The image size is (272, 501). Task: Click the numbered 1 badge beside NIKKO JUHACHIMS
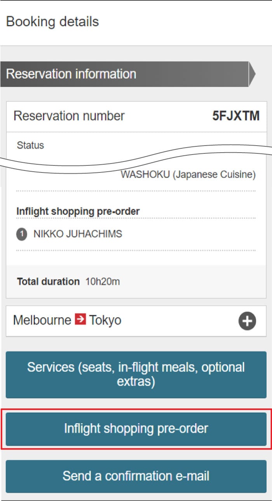[x=22, y=234]
